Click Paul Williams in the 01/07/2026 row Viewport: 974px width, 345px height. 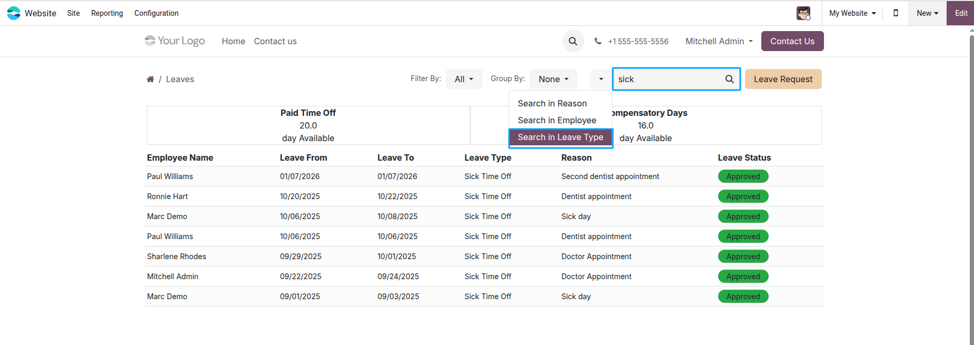170,176
